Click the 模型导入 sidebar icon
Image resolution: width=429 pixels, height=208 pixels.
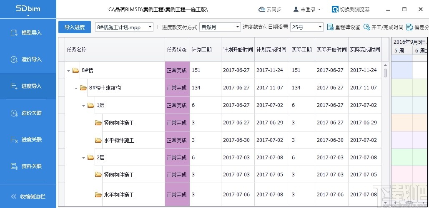tap(14, 33)
